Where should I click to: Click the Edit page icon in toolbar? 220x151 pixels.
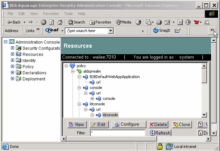click(167, 22)
